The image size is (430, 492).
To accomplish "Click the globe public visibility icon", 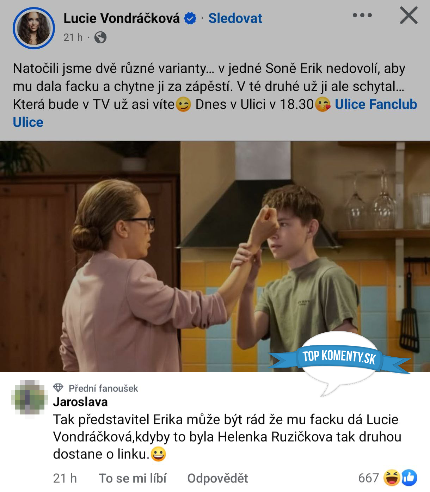I will (x=100, y=37).
